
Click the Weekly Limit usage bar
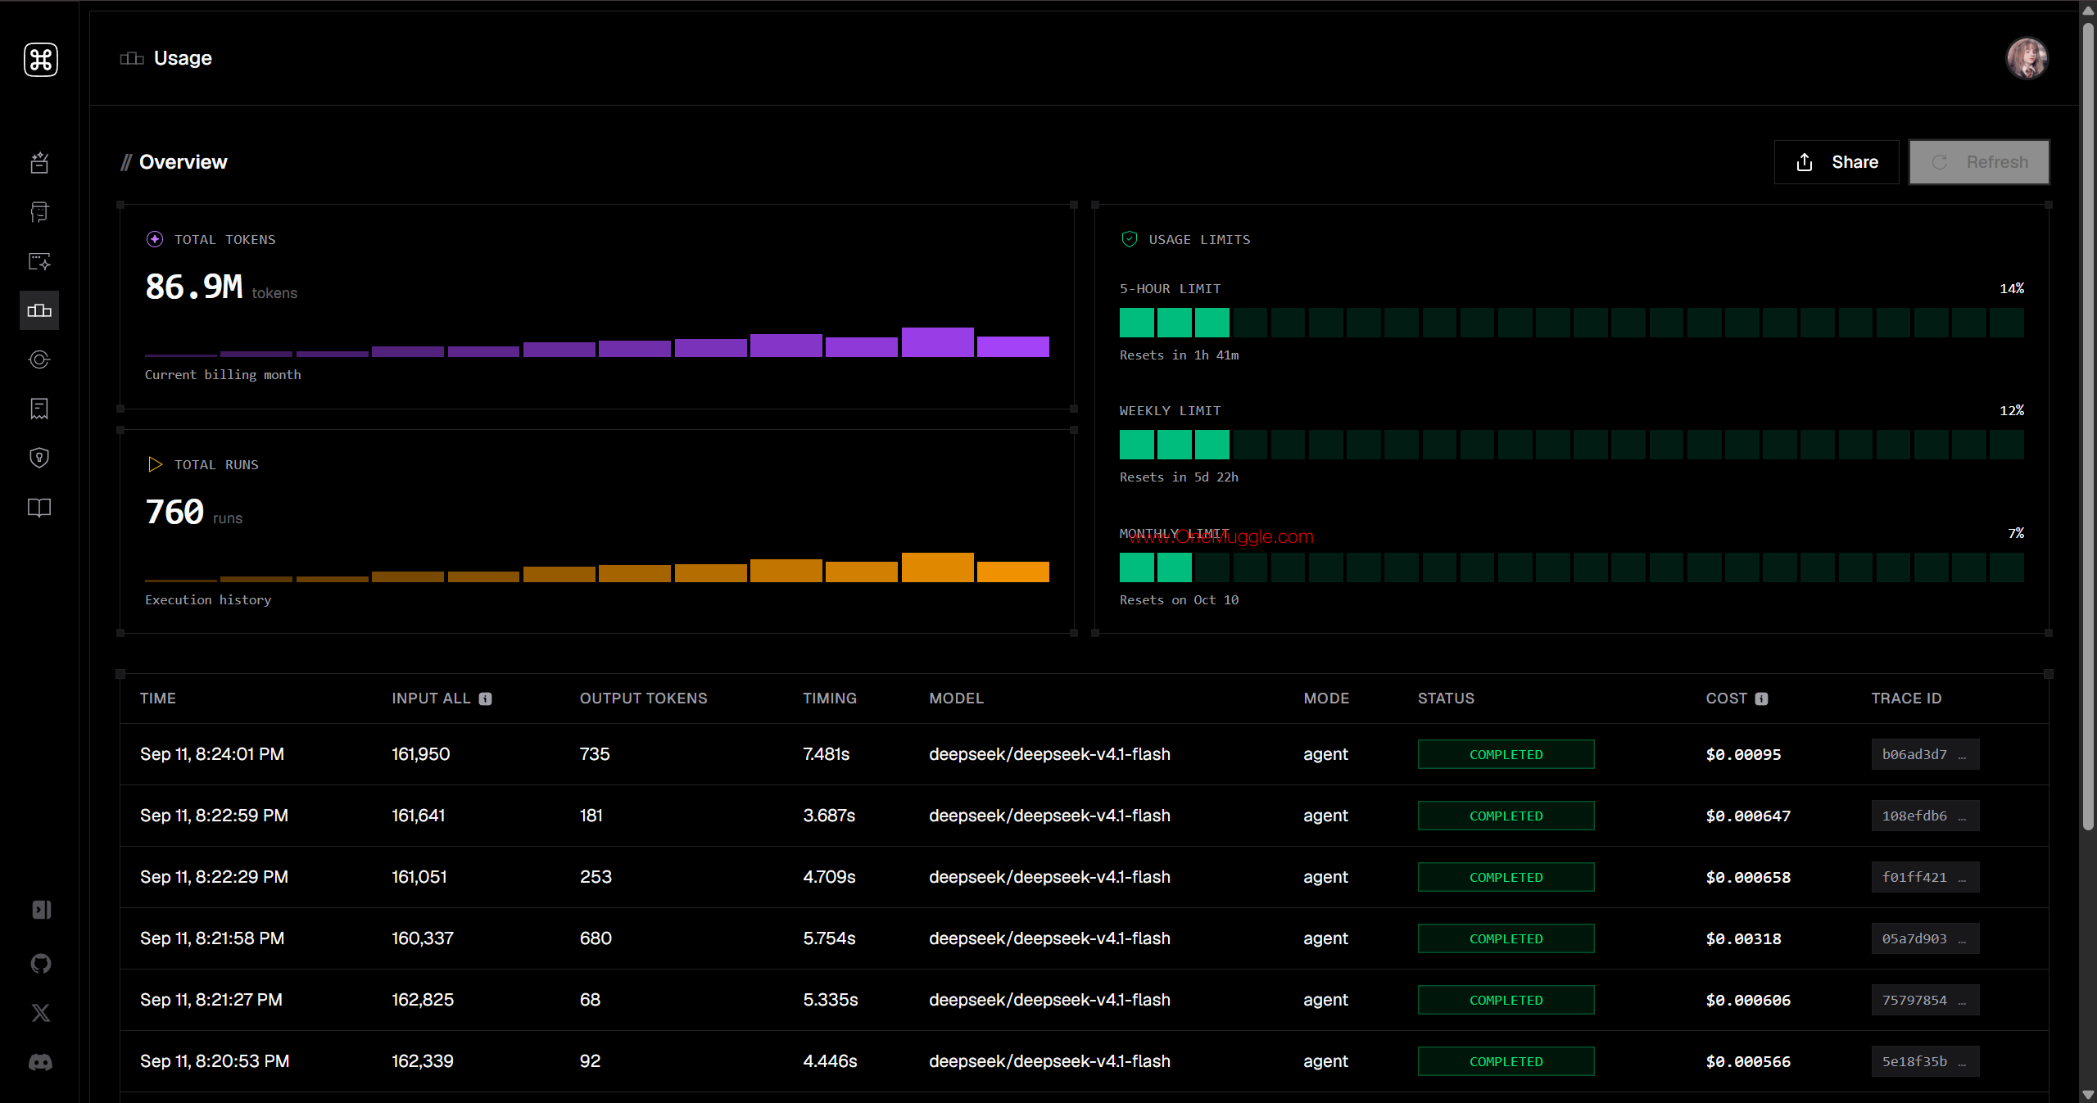coord(1572,445)
